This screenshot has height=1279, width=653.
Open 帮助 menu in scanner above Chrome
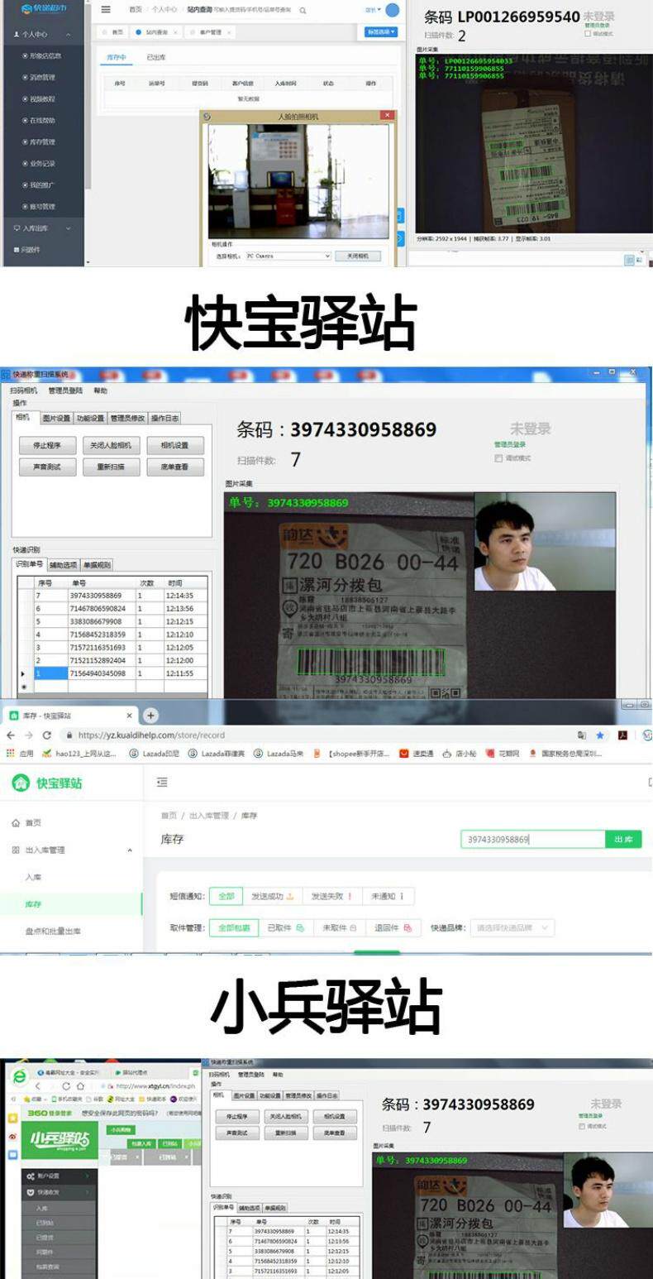pos(100,390)
